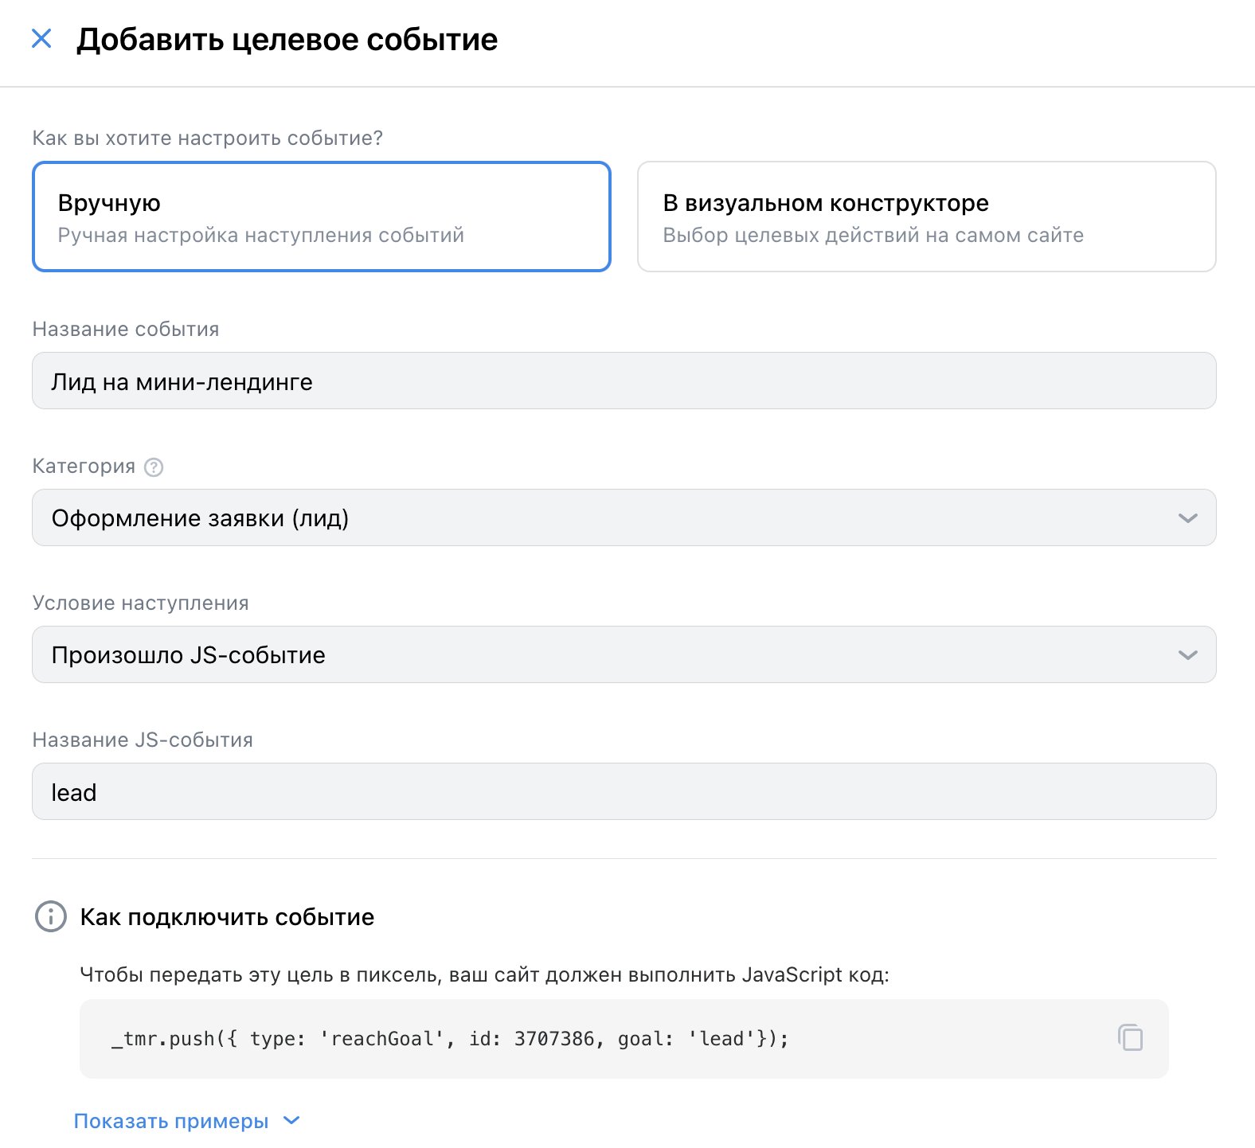Screen dimensions: 1255x1148
Task: Open the Оформление заявки (лид) category dropdown
Action: click(x=605, y=518)
